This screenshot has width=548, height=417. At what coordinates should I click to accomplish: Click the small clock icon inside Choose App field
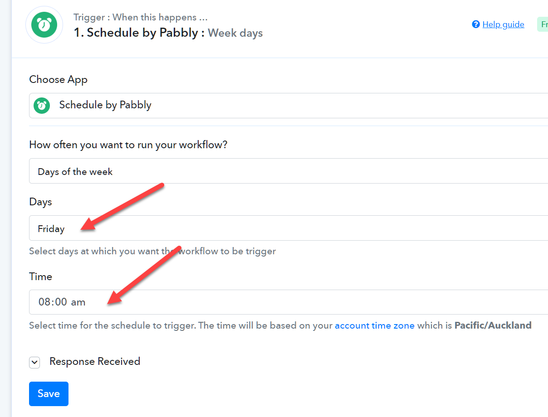tap(42, 105)
